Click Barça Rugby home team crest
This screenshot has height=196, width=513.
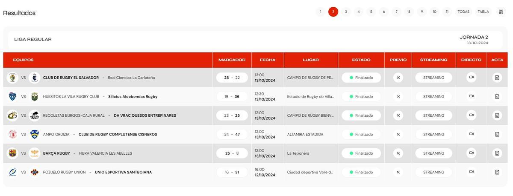pyautogui.click(x=12, y=153)
